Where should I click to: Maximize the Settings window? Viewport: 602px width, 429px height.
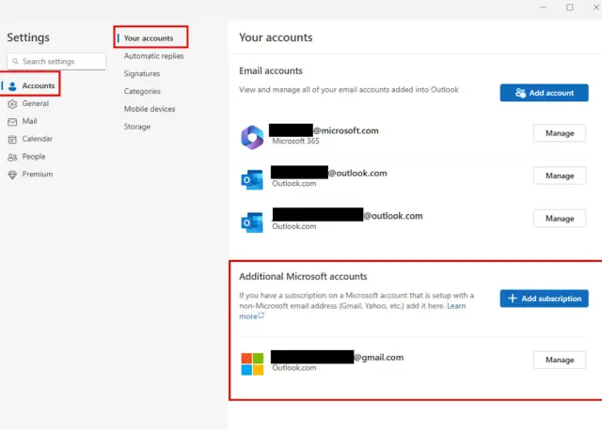569,8
